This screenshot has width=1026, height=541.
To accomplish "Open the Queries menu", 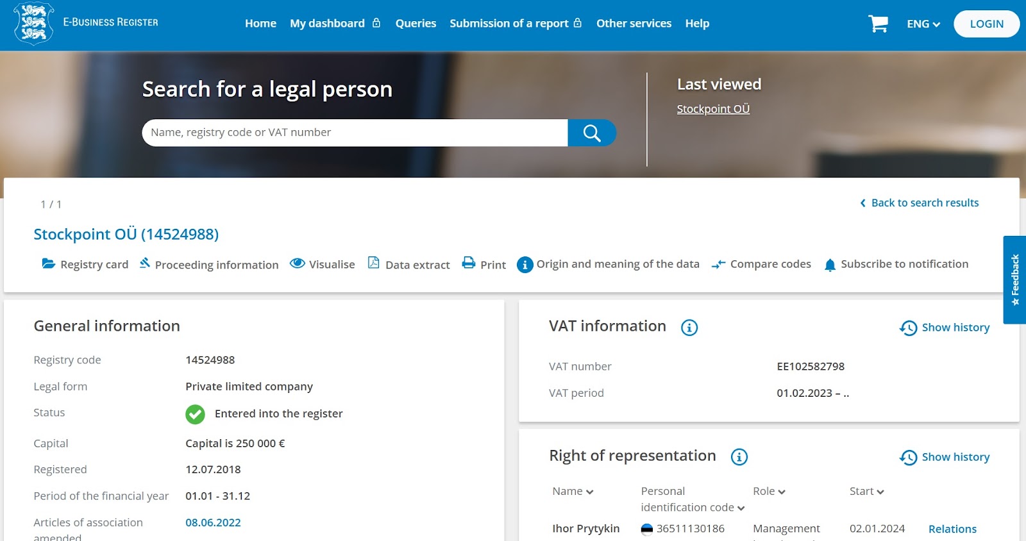I will [416, 23].
